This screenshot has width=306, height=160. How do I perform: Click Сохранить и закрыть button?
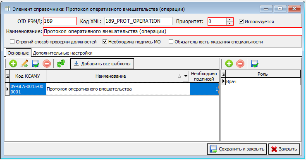pyautogui.click(x=237, y=149)
